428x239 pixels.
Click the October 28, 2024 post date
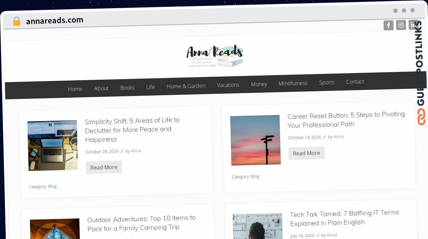click(x=102, y=152)
